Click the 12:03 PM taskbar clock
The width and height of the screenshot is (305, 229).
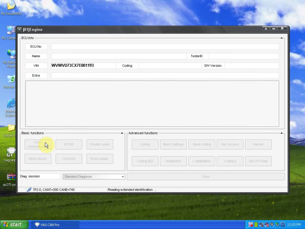(294, 225)
